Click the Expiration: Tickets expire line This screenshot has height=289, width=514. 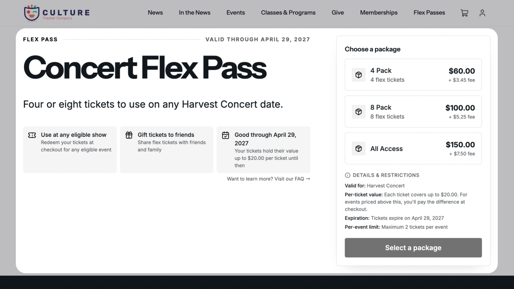tap(394, 218)
